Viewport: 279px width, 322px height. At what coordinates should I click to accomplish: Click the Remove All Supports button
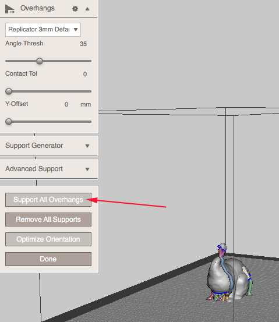click(48, 220)
